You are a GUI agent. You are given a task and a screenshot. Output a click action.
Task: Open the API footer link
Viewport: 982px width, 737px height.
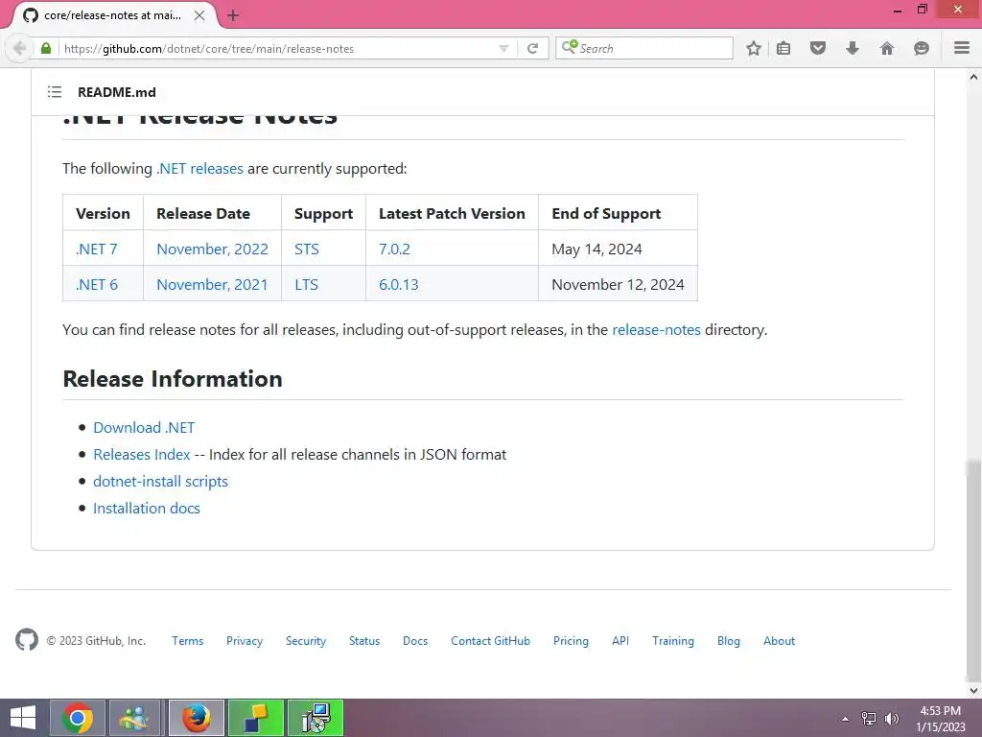click(x=620, y=640)
